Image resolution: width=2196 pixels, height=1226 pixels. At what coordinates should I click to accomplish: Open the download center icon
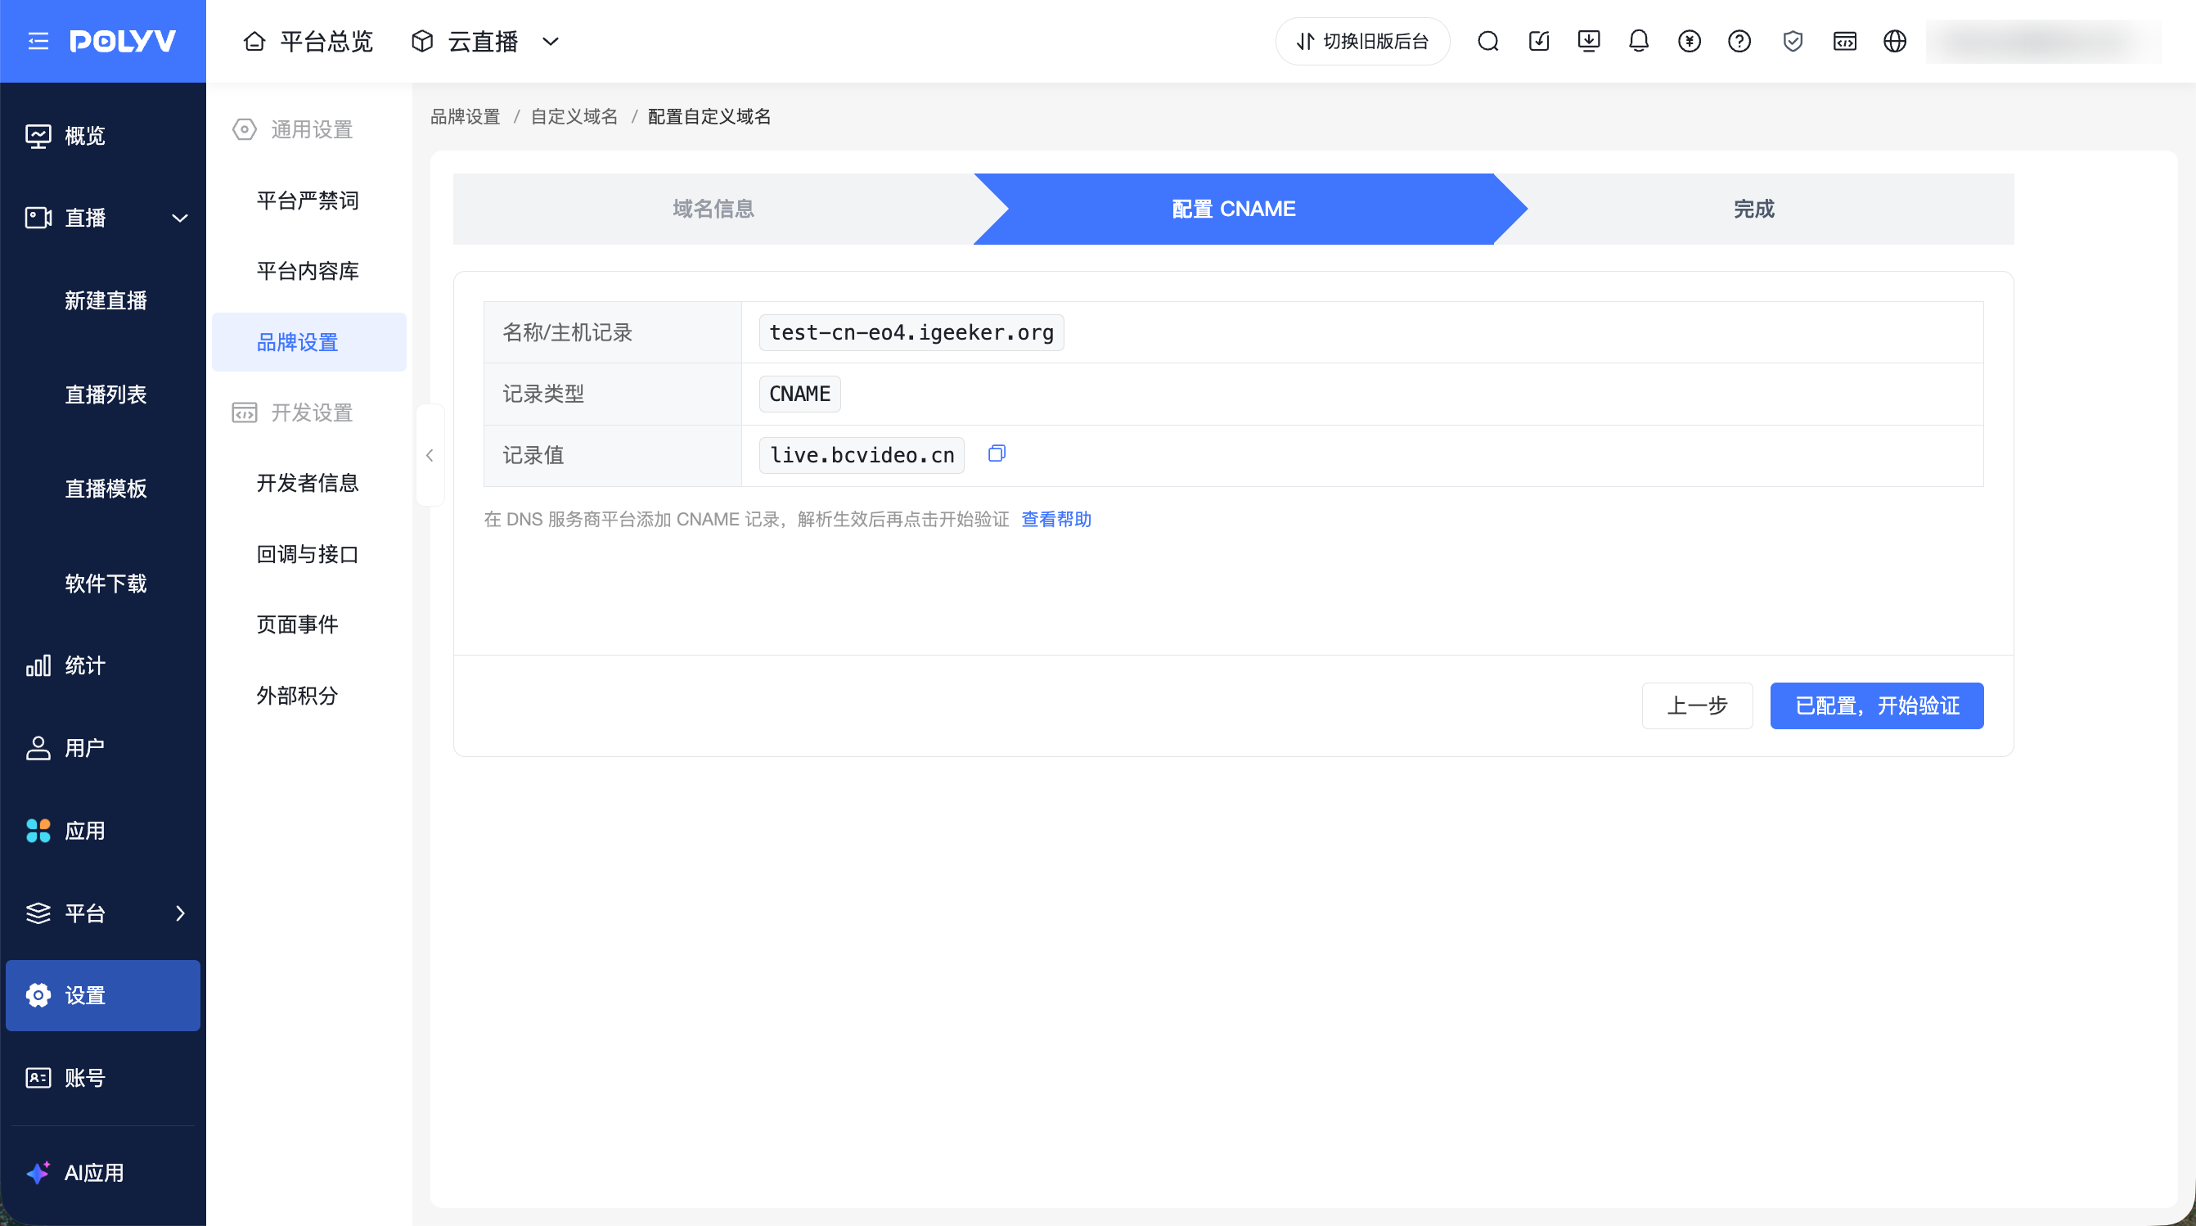point(1589,41)
